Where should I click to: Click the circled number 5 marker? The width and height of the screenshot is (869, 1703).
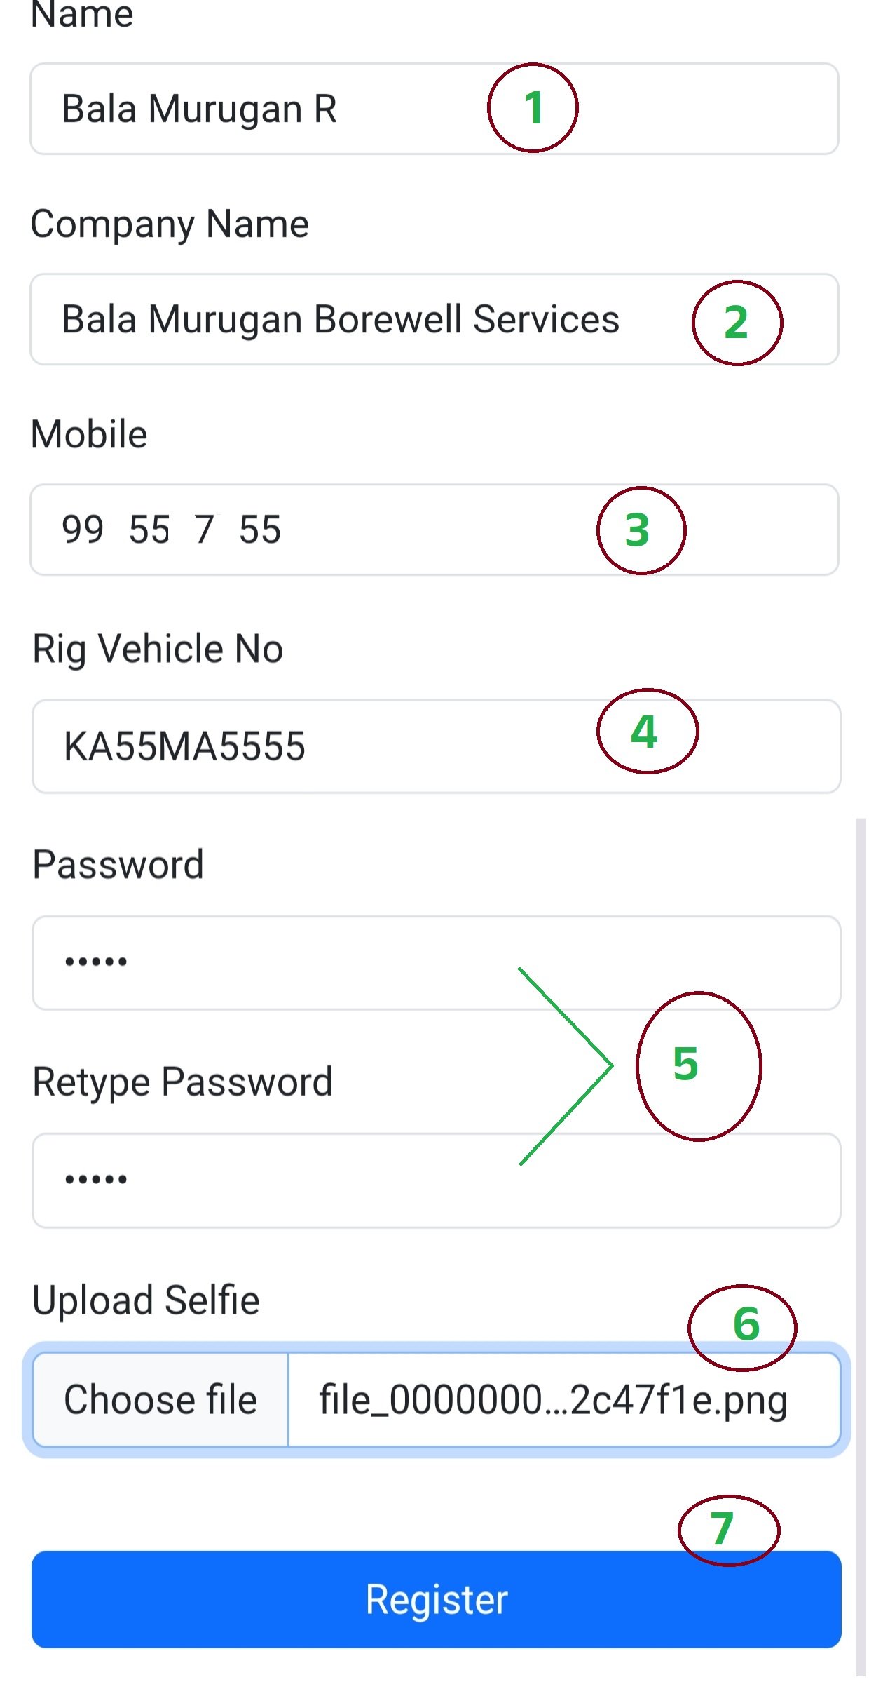698,1065
